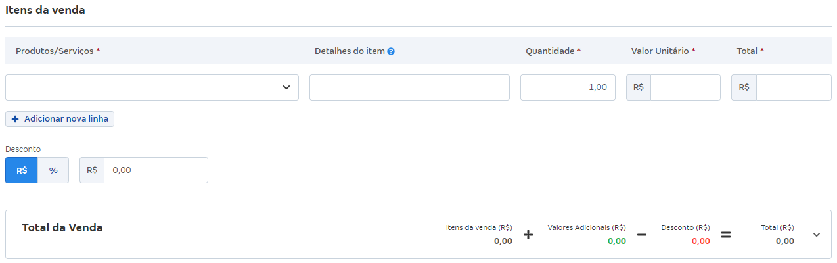Switch discount type to percentage
837x263 pixels.
pyautogui.click(x=53, y=170)
